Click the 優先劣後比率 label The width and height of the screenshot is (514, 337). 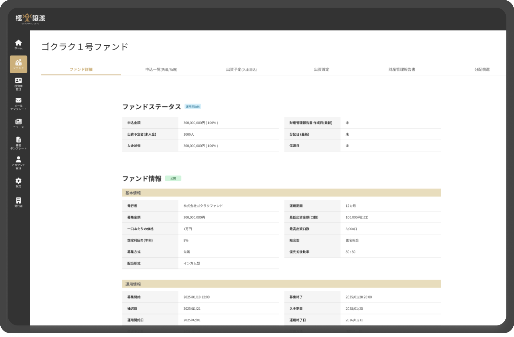click(299, 252)
